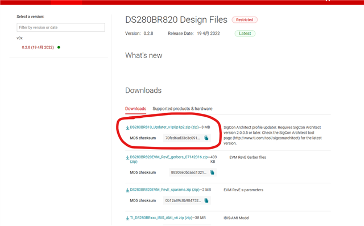Open Supported products & hardware tab
This screenshot has height=226, width=364.
[x=183, y=109]
